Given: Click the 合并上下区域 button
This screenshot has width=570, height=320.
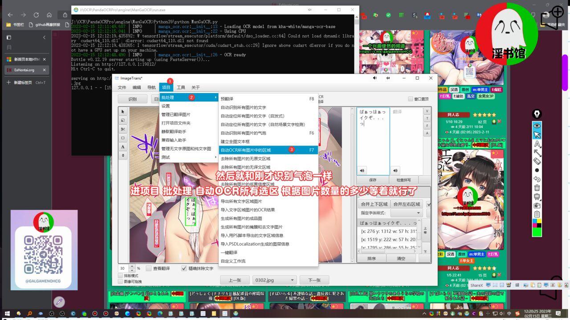Looking at the screenshot, I should coord(374,204).
